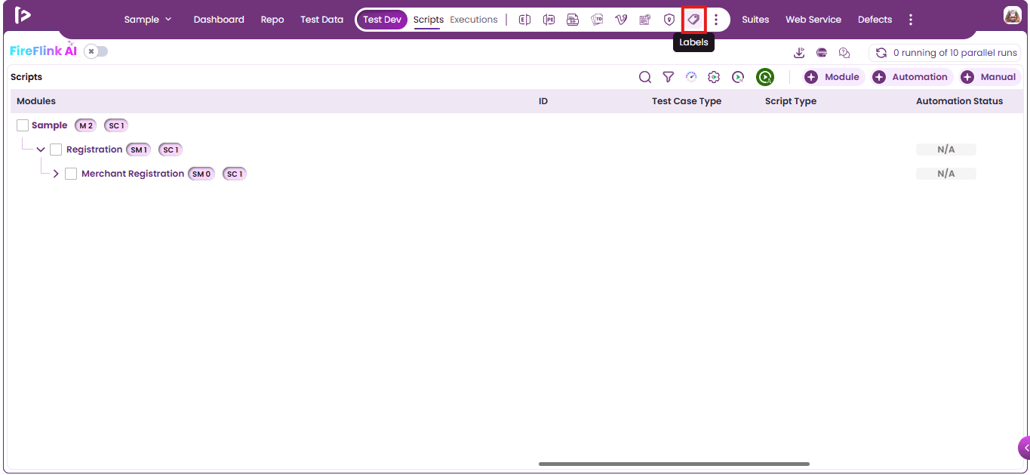Click the Test Case Type column header
The width and height of the screenshot is (1030, 475).
click(687, 101)
